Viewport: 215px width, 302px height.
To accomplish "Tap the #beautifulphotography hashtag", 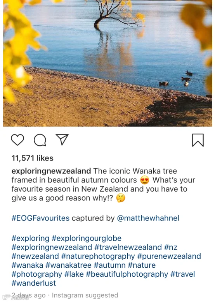I will pyautogui.click(x=127, y=274).
